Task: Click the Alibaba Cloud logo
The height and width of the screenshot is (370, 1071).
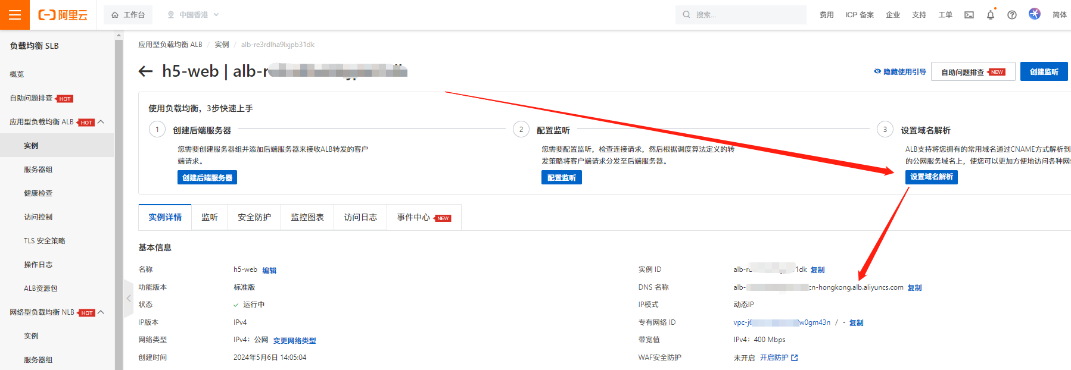Action: point(63,15)
